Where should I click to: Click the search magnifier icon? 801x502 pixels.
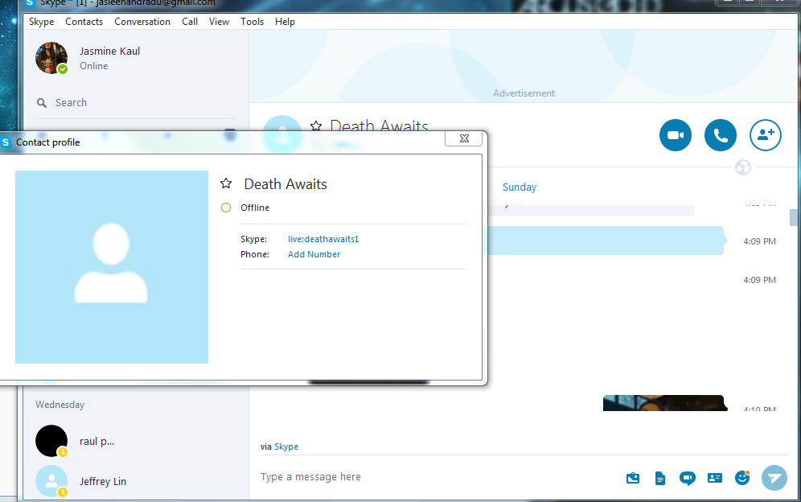click(42, 103)
